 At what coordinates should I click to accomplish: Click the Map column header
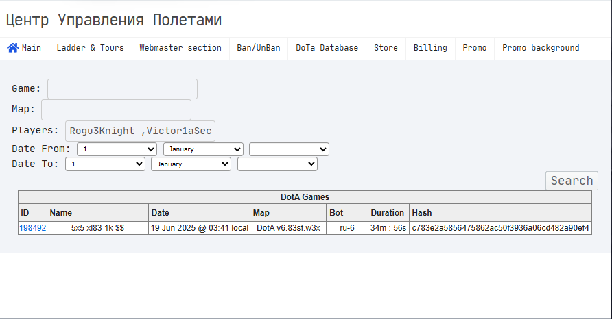tap(288, 213)
